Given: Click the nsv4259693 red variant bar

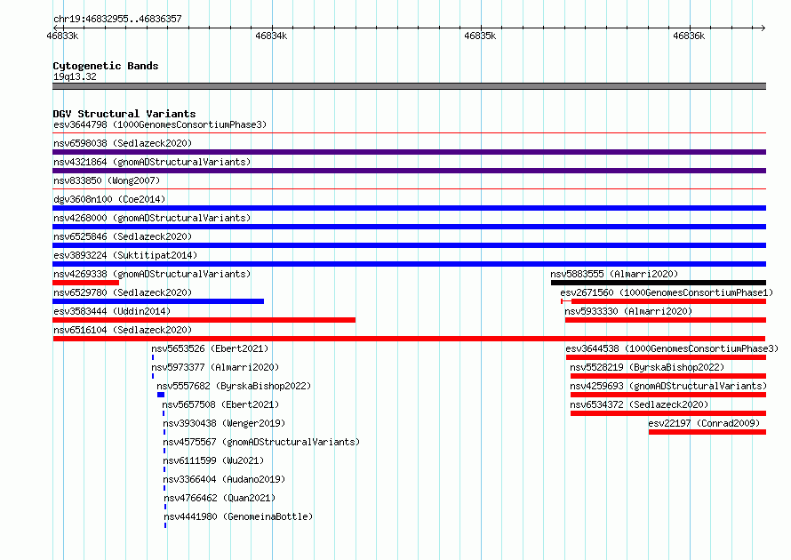Looking at the screenshot, I should click(x=668, y=395).
